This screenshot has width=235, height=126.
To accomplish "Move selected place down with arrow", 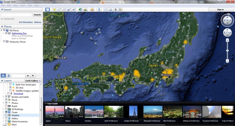I will (33, 76).
